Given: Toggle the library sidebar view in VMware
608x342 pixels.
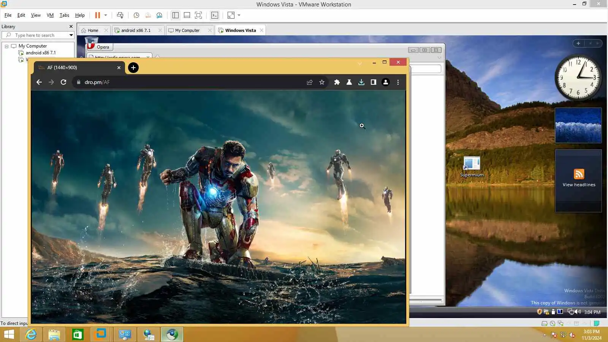Looking at the screenshot, I should [175, 15].
